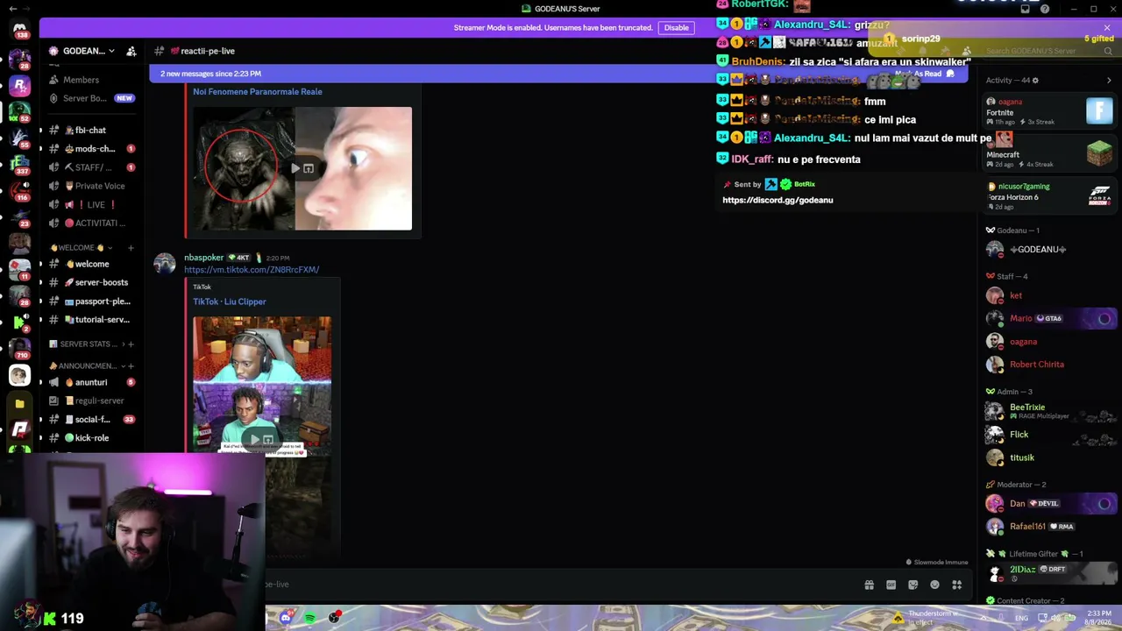Open the gift icon in message bar
Screen dimensions: 1122x631
point(869,585)
